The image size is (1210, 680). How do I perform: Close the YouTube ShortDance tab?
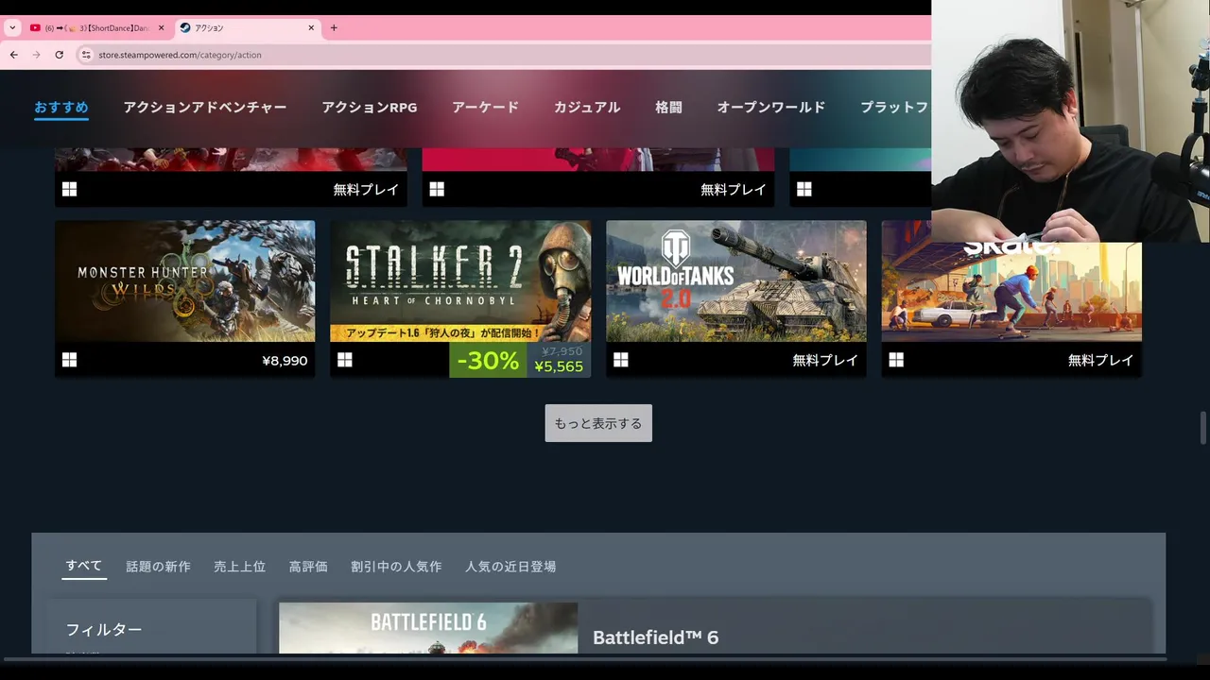(161, 28)
